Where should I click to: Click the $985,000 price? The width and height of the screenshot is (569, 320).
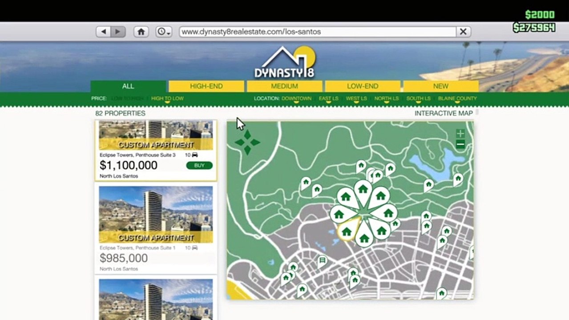coord(124,258)
